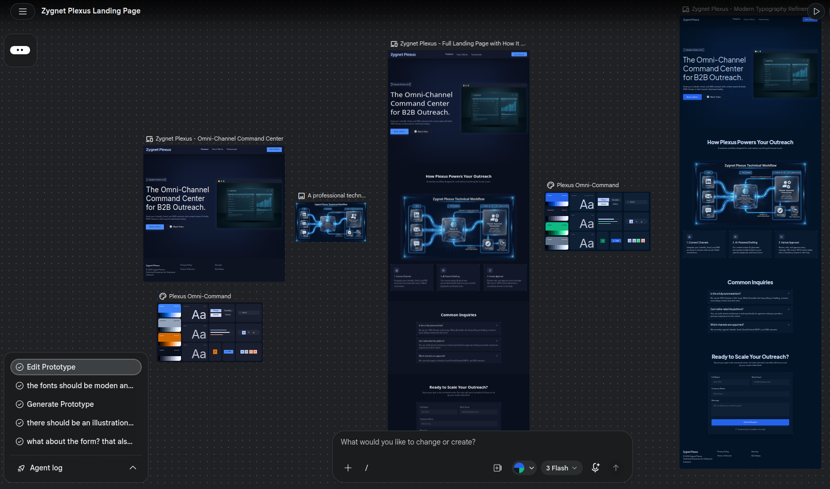Select the 'Edit Prototype' log entry
830x489 pixels.
[76, 367]
